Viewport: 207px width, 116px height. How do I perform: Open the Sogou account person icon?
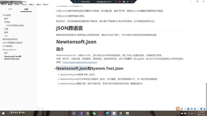(x=198, y=109)
